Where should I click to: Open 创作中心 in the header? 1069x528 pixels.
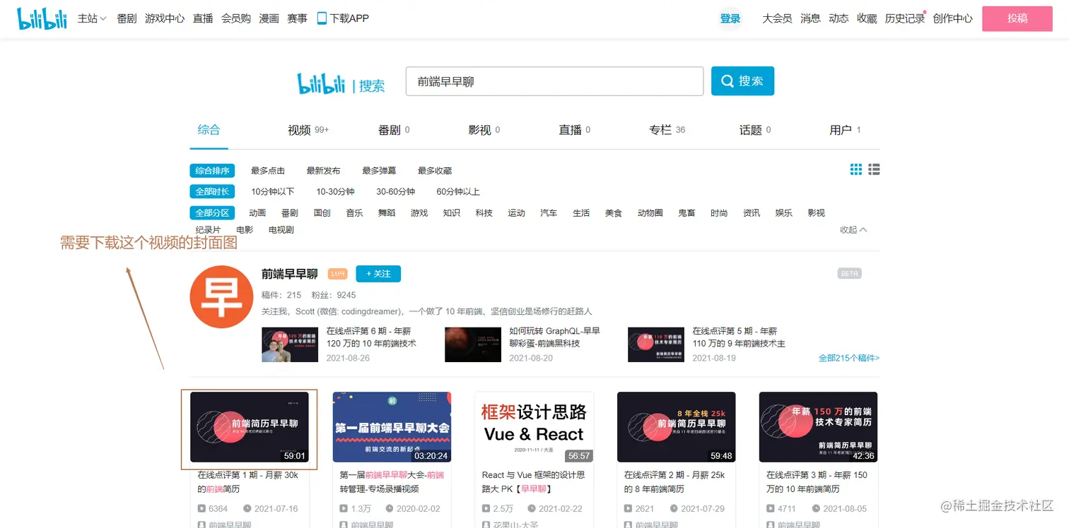(952, 18)
